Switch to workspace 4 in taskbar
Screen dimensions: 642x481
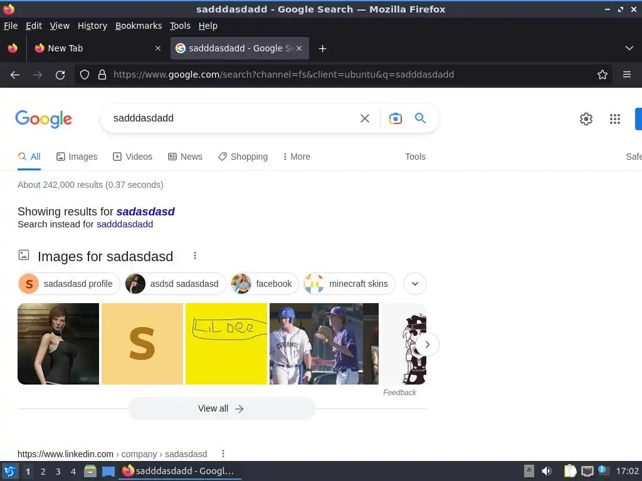click(x=73, y=472)
